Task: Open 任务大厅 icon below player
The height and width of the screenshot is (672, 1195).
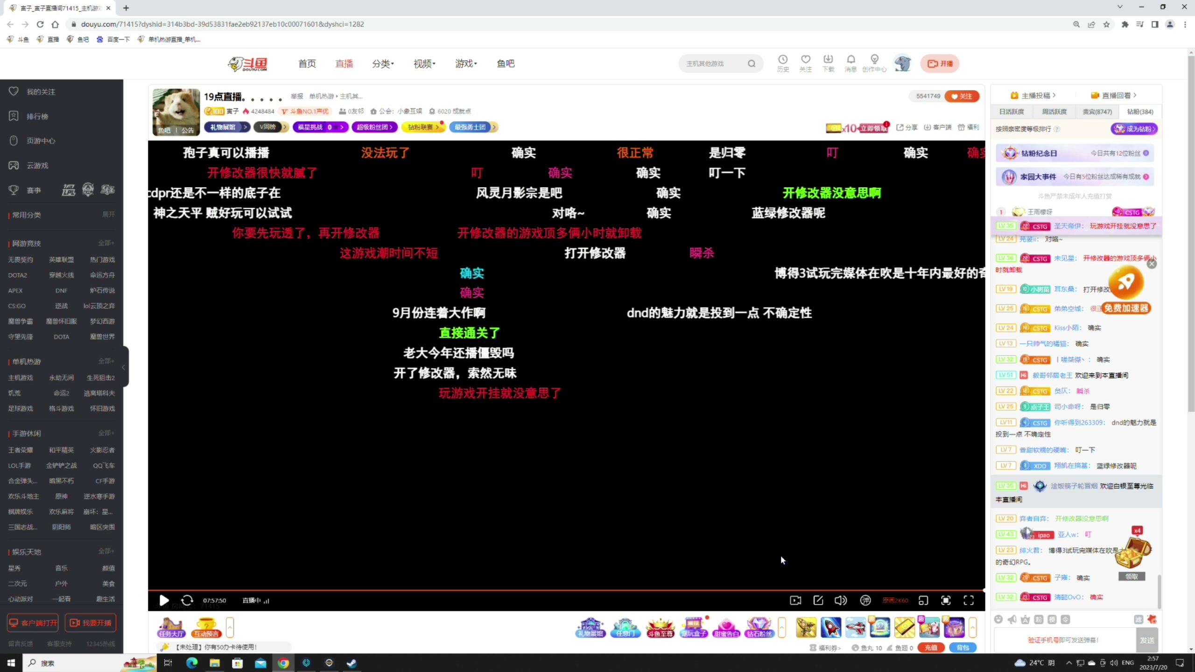Action: [171, 628]
